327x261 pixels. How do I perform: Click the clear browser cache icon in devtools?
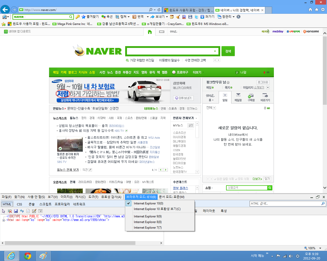point(10,211)
